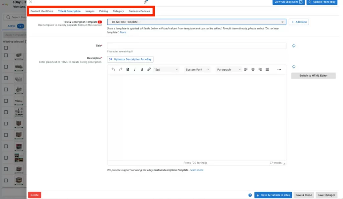Insert a hyperlink using the link icon
Viewport: 343px width, 199px height.
(x=149, y=69)
